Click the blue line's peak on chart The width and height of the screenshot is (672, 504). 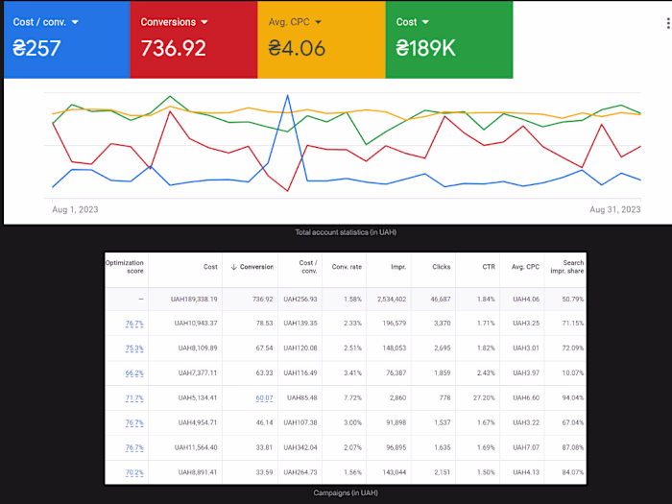(x=288, y=96)
